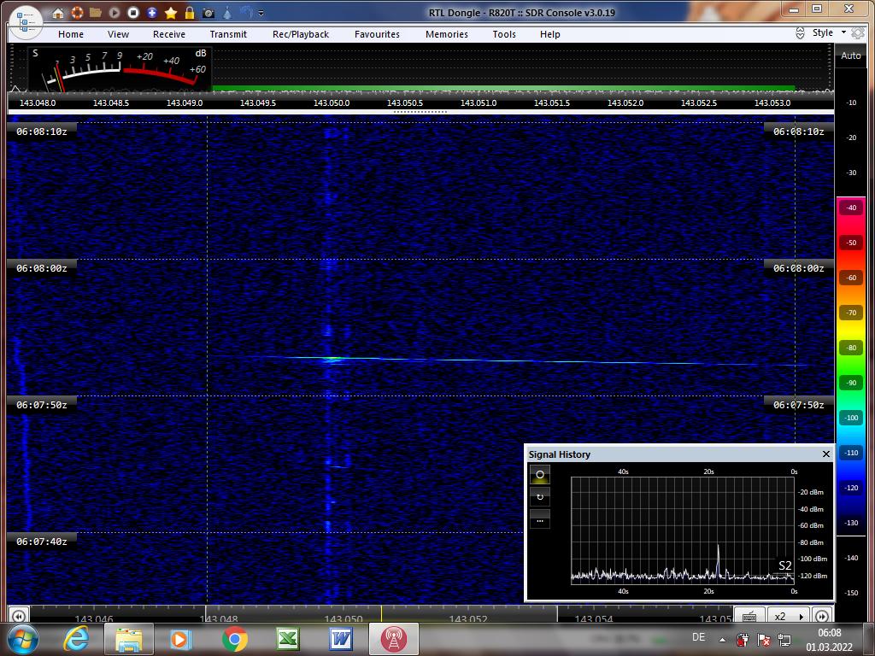Open the Help ribbon tab
The width and height of the screenshot is (875, 656).
click(x=550, y=34)
